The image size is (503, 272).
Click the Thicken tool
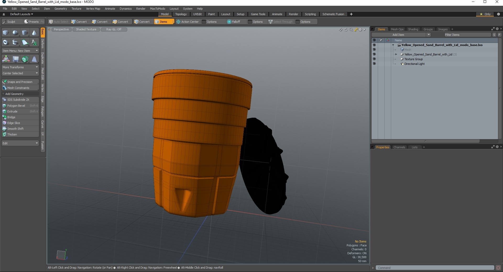20,134
